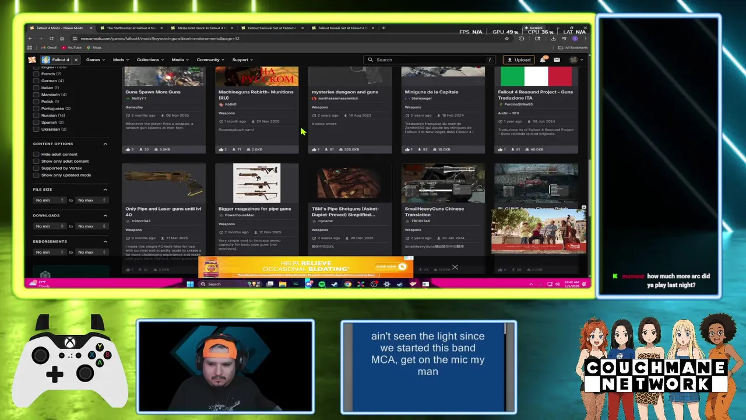The width and height of the screenshot is (746, 420).
Task: Check the Russian language filter
Action: click(36, 116)
